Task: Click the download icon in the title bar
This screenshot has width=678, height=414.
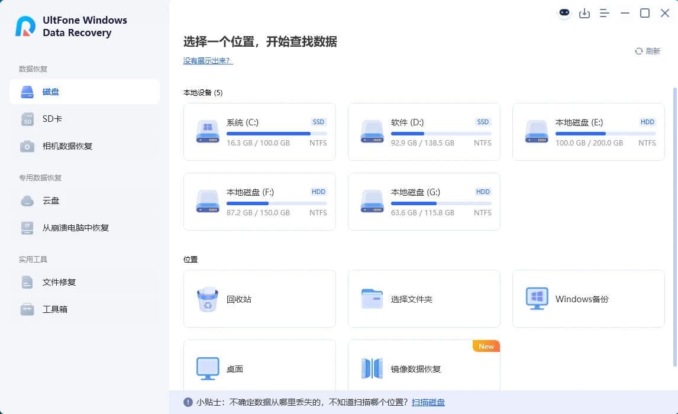Action: (x=585, y=12)
